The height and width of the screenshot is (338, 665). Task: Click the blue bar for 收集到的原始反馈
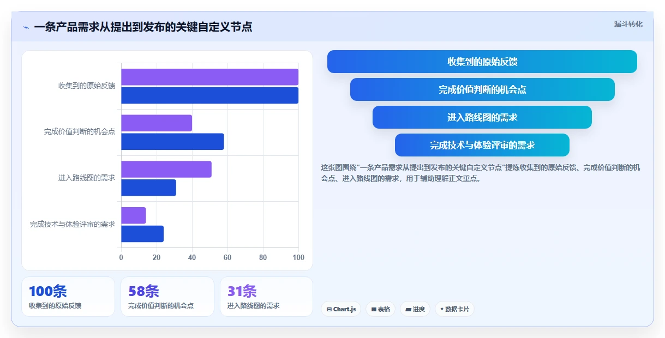tap(209, 95)
